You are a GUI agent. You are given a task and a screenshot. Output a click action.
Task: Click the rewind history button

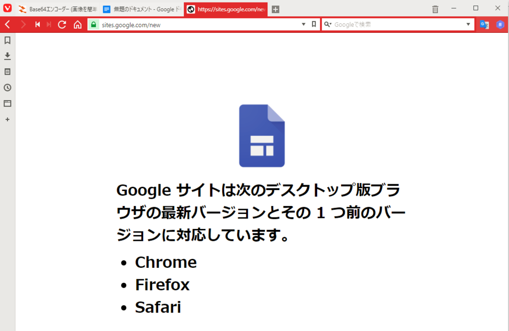38,24
